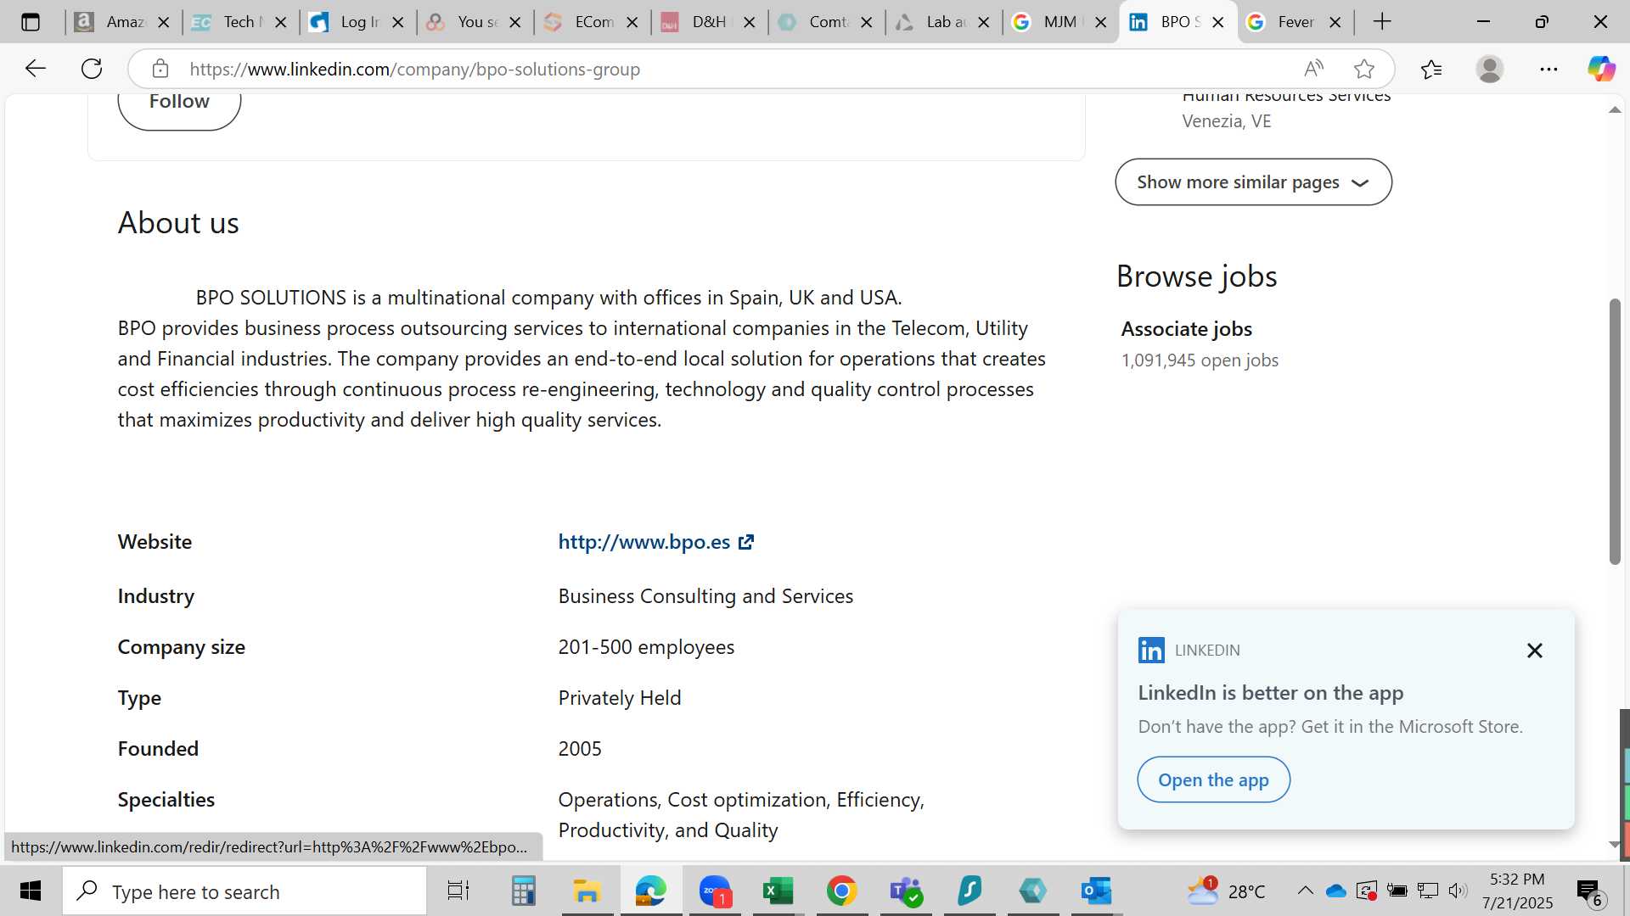
Task: Select the Privately Held text
Action: pos(620,698)
